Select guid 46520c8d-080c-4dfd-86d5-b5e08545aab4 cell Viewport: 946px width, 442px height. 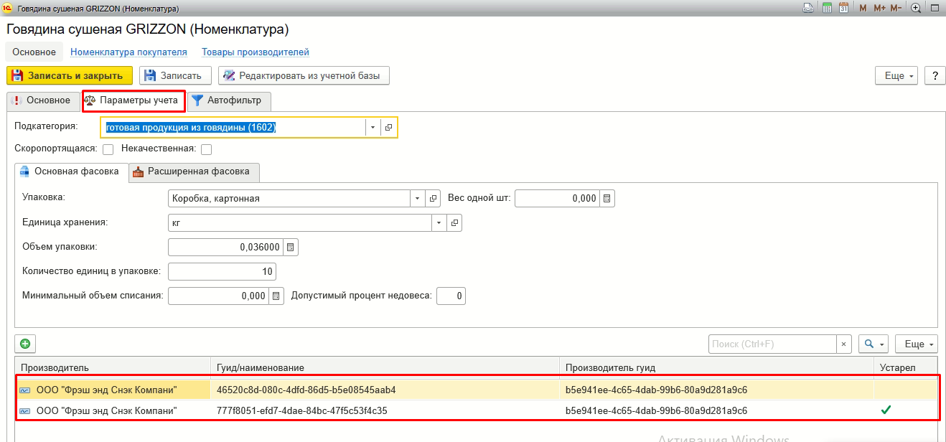(x=385, y=390)
